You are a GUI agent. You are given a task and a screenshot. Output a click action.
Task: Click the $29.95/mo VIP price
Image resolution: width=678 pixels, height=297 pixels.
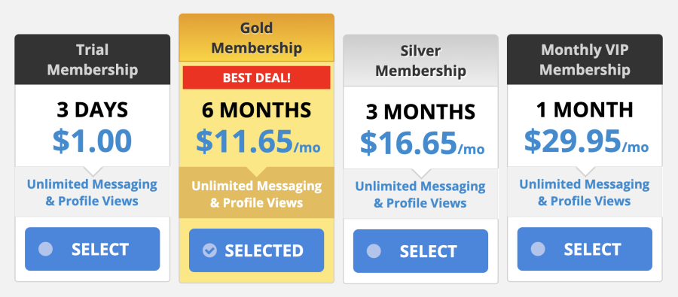(586, 141)
